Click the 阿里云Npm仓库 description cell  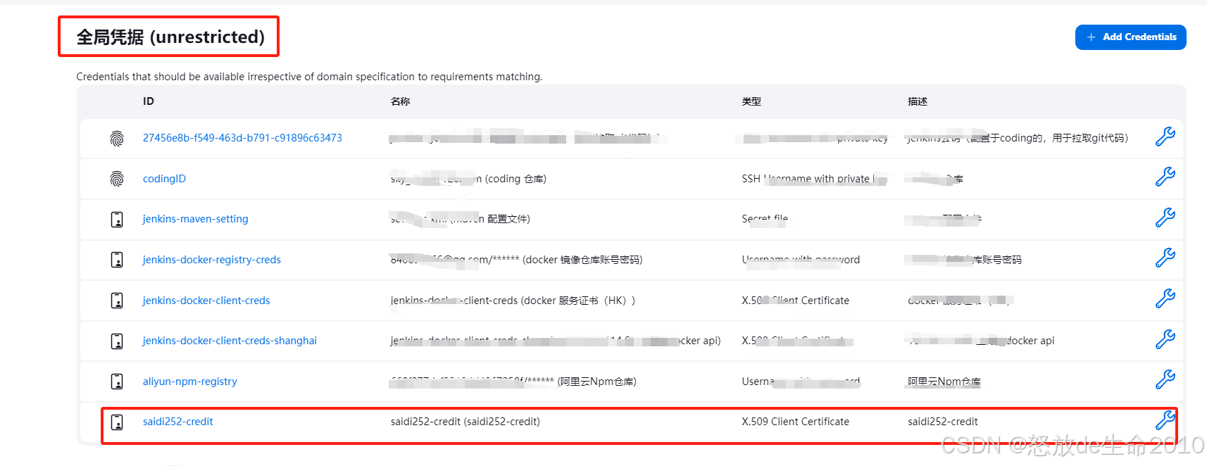pyautogui.click(x=944, y=382)
